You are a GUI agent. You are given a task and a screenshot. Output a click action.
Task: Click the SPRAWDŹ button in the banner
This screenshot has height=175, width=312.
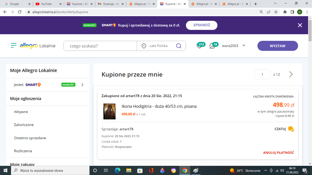[201, 25]
